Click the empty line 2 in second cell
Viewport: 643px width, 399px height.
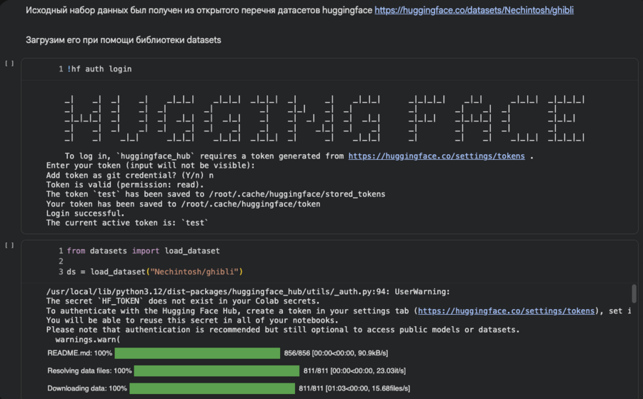pyautogui.click(x=143, y=261)
